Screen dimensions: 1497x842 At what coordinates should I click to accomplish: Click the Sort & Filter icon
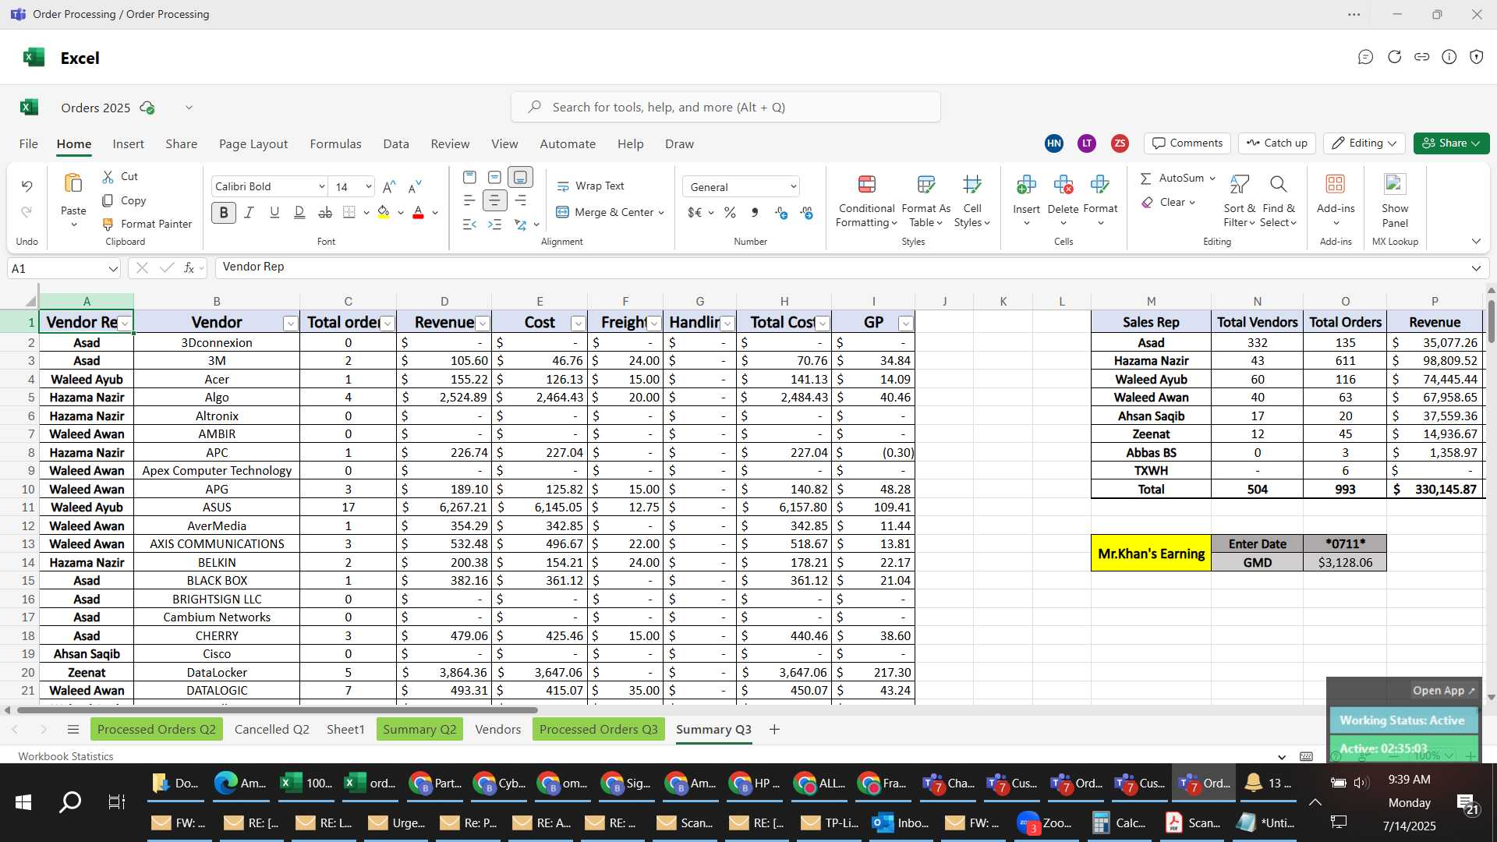1239,184
